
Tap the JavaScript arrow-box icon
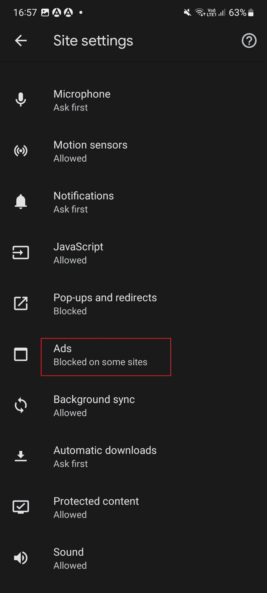pos(21,253)
